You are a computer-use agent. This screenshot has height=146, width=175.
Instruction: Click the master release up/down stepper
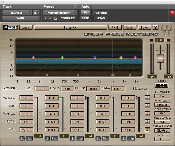pos(147,129)
